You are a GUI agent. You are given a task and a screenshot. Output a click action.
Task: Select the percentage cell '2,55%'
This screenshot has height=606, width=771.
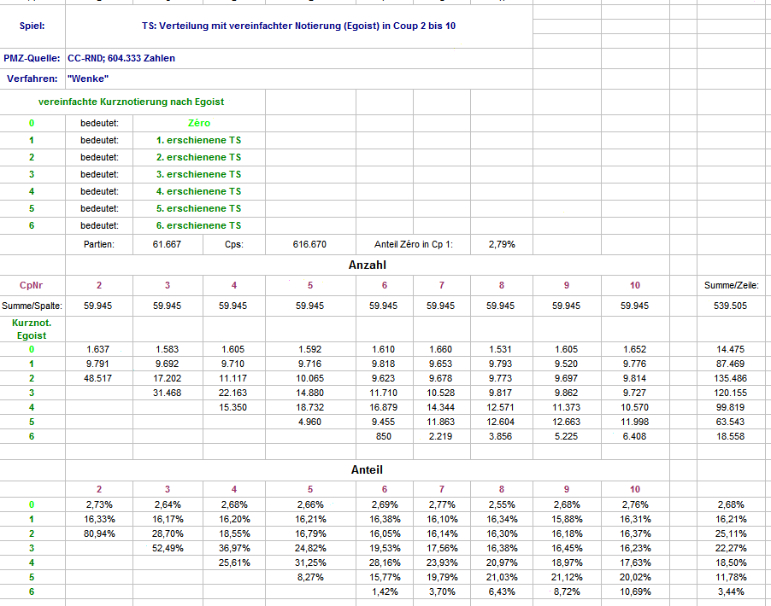(502, 504)
